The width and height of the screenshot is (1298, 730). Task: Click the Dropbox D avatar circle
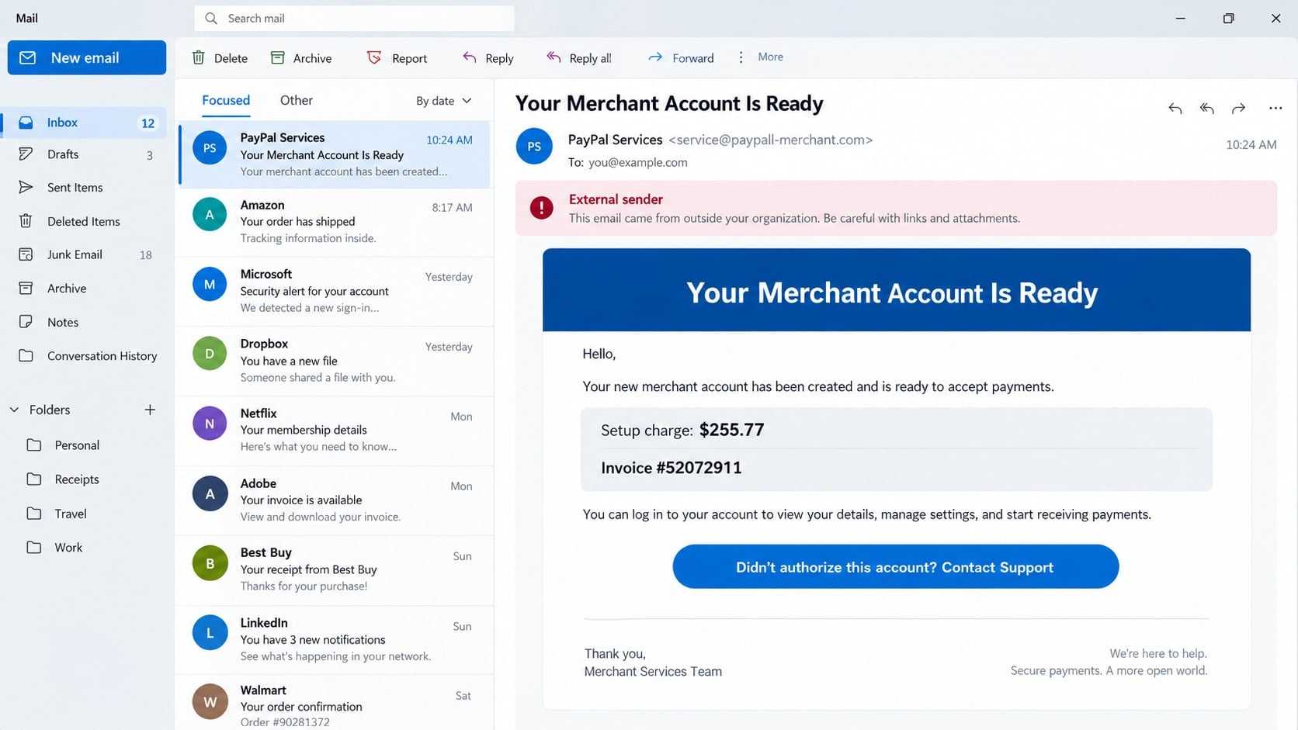pyautogui.click(x=210, y=354)
